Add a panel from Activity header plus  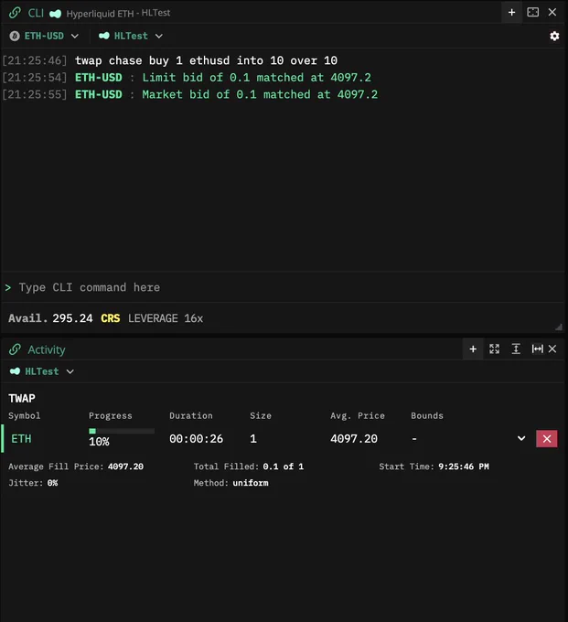coord(473,349)
